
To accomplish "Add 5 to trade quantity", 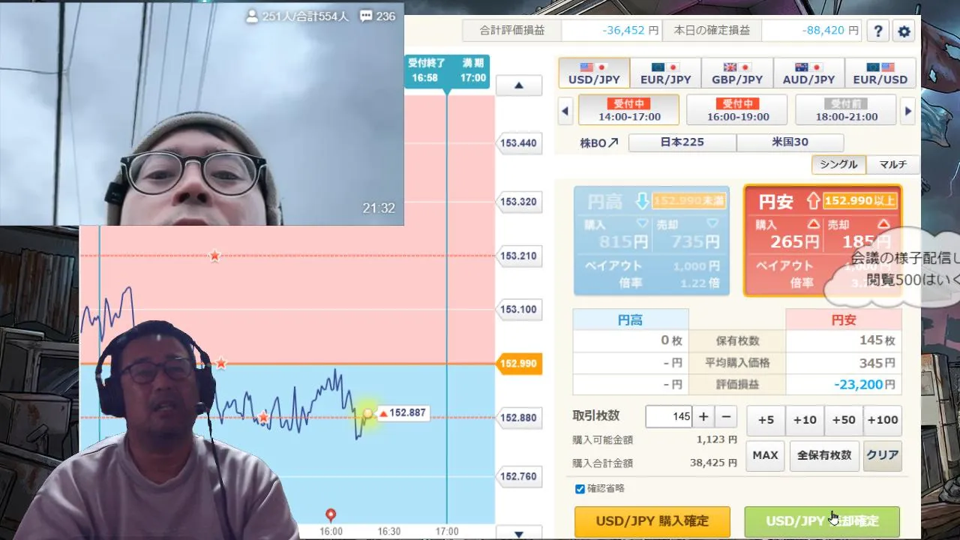I will pos(766,420).
